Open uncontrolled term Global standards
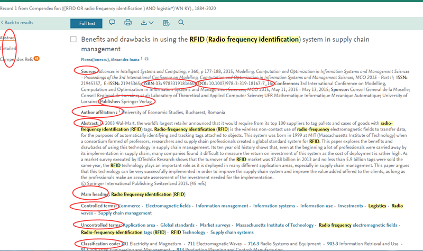423x251 pixels. [177, 225]
